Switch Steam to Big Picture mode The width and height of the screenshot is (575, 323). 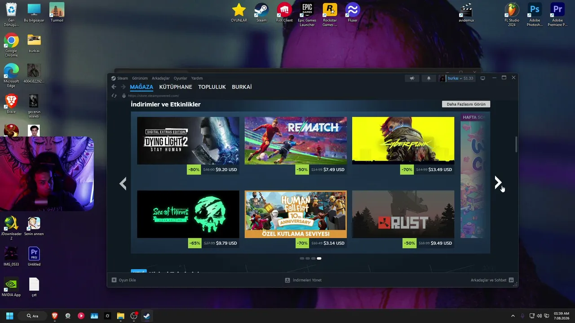[x=483, y=78]
